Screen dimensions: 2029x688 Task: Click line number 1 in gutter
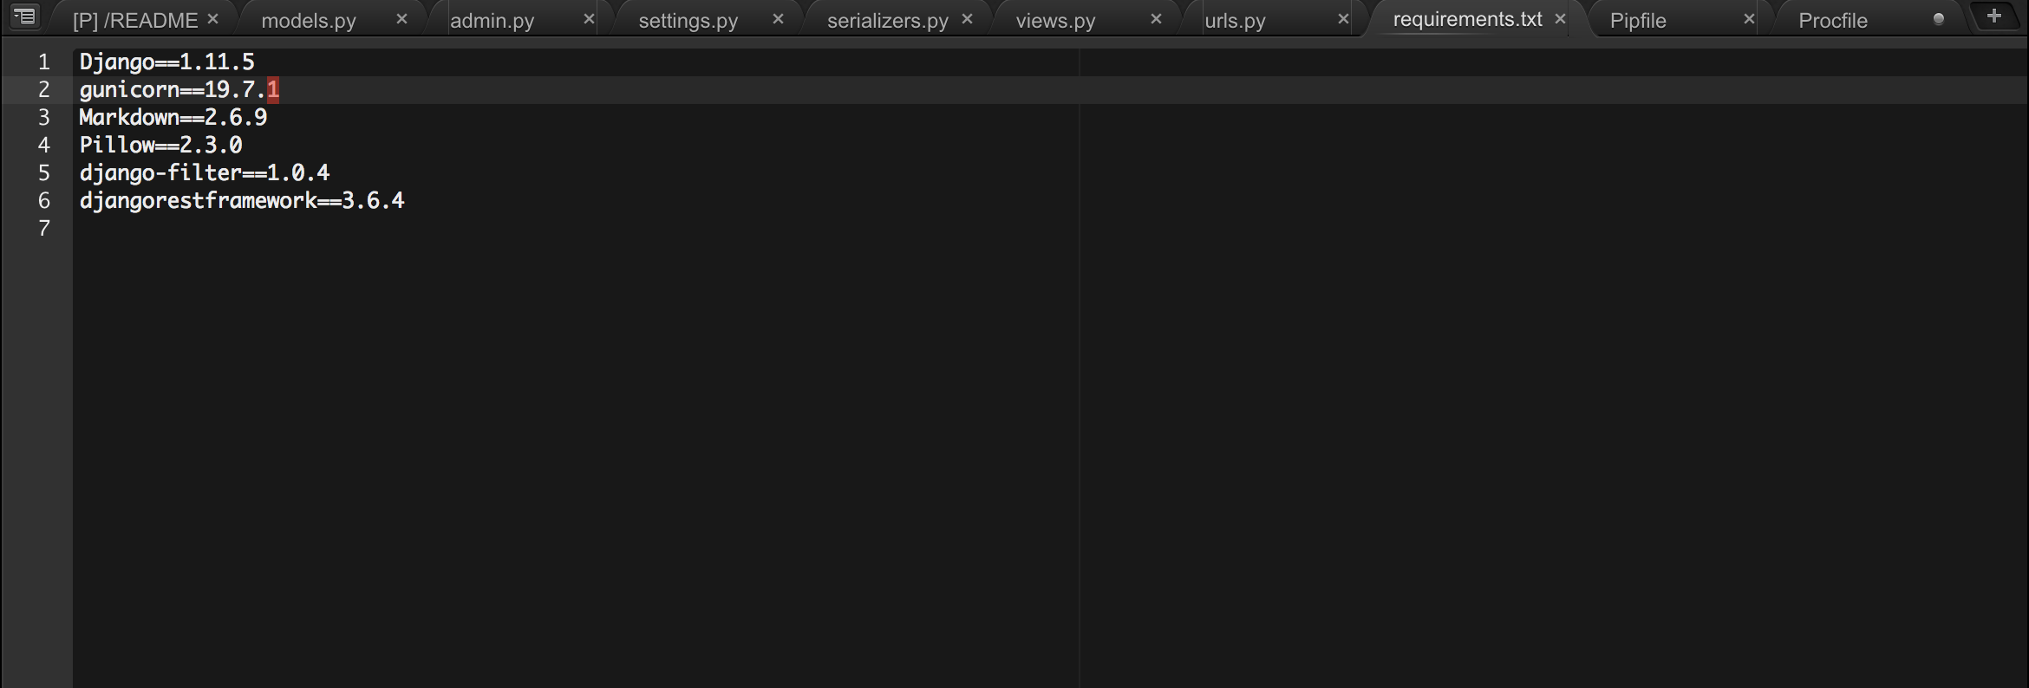click(43, 62)
